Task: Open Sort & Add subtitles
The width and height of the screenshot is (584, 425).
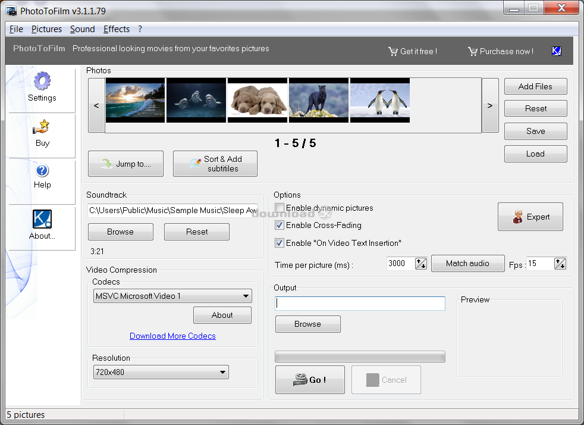Action: (215, 164)
